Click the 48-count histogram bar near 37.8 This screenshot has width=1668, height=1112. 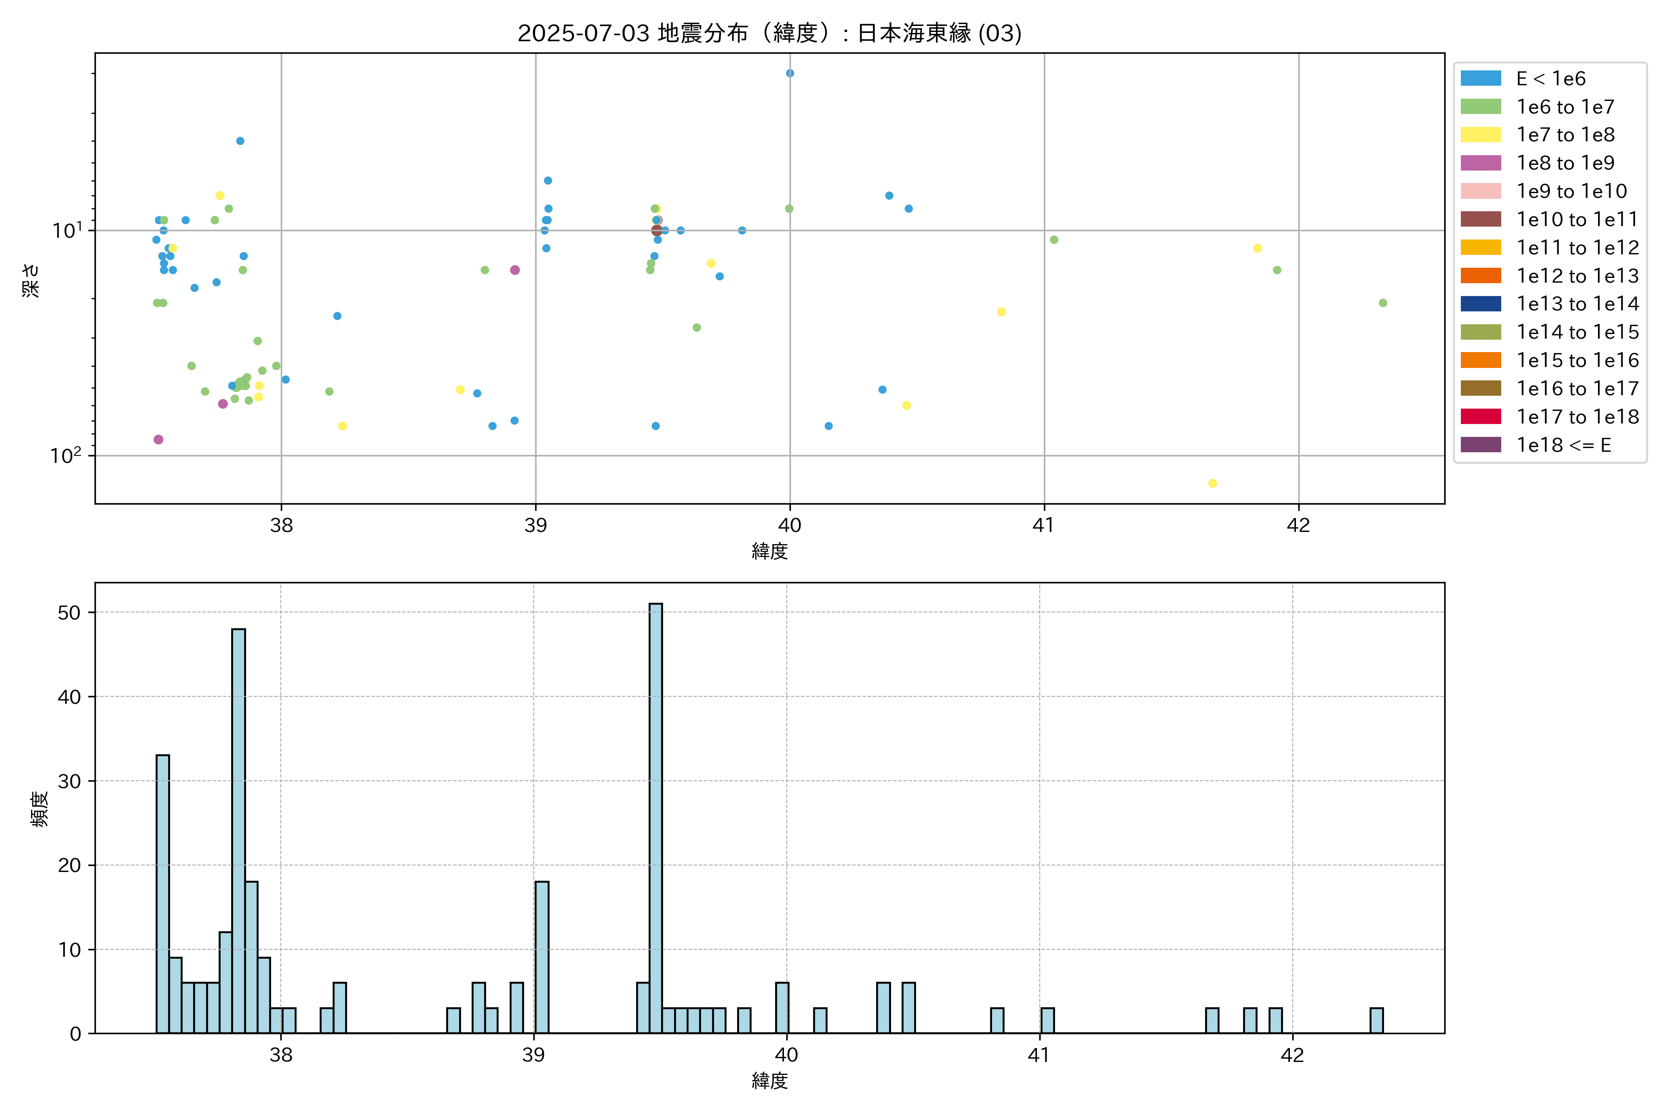tap(238, 830)
